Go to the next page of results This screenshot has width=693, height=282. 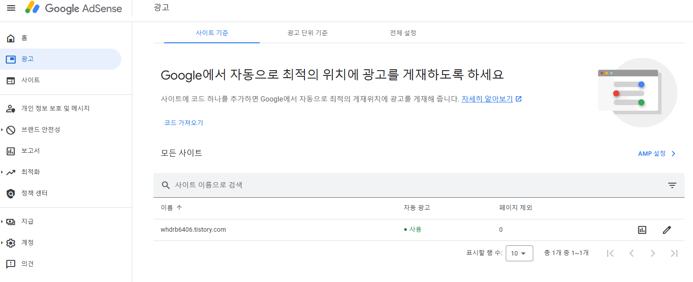click(653, 253)
